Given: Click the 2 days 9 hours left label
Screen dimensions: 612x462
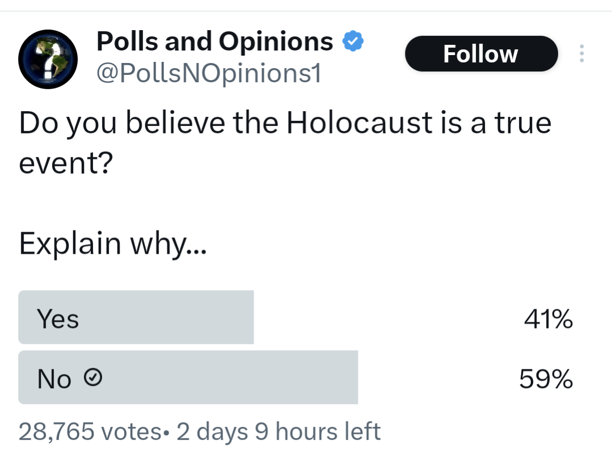Looking at the screenshot, I should [x=278, y=431].
